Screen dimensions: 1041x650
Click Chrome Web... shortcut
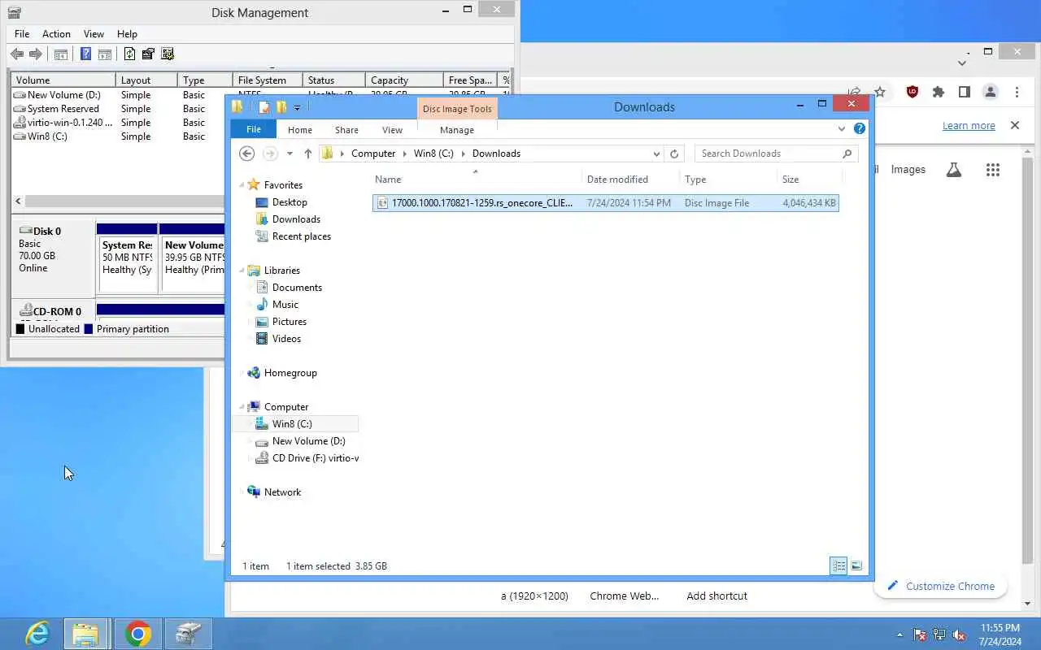pyautogui.click(x=624, y=596)
